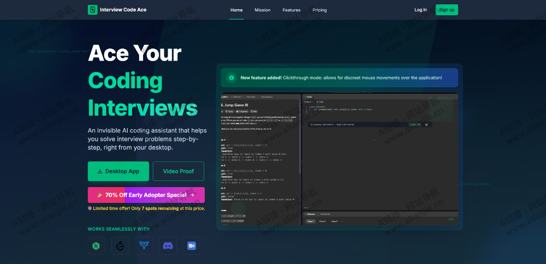This screenshot has height=264, width=546.
Task: Click the Discord icon
Action: (x=168, y=246)
